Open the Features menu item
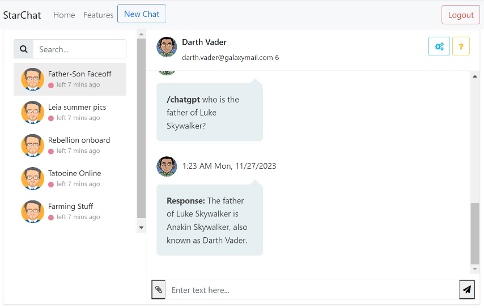The height and width of the screenshot is (308, 484). coord(98,15)
